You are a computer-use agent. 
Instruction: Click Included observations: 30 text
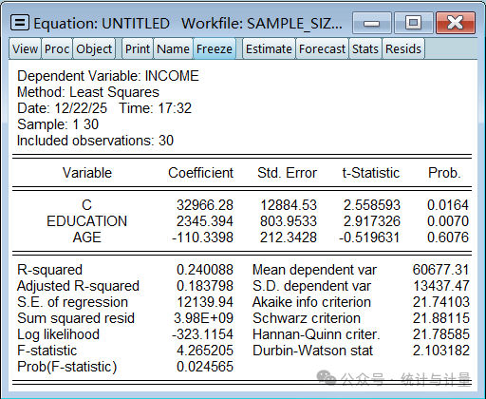[x=95, y=141]
